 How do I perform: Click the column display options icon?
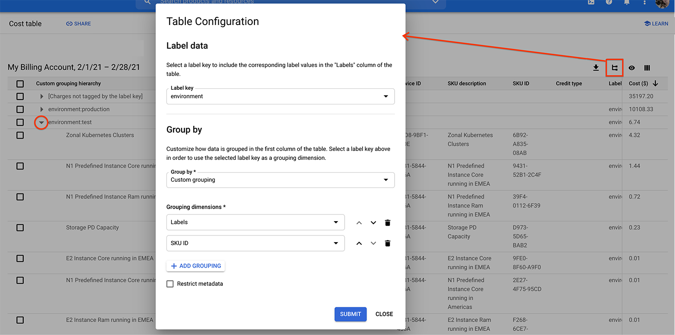tap(647, 68)
